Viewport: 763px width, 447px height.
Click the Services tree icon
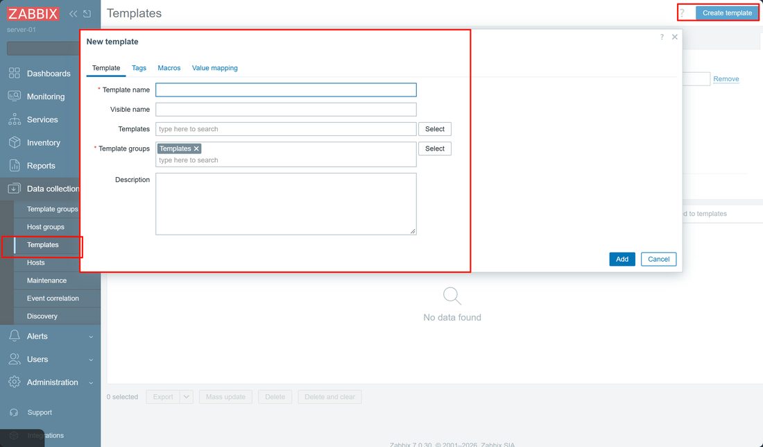15,119
